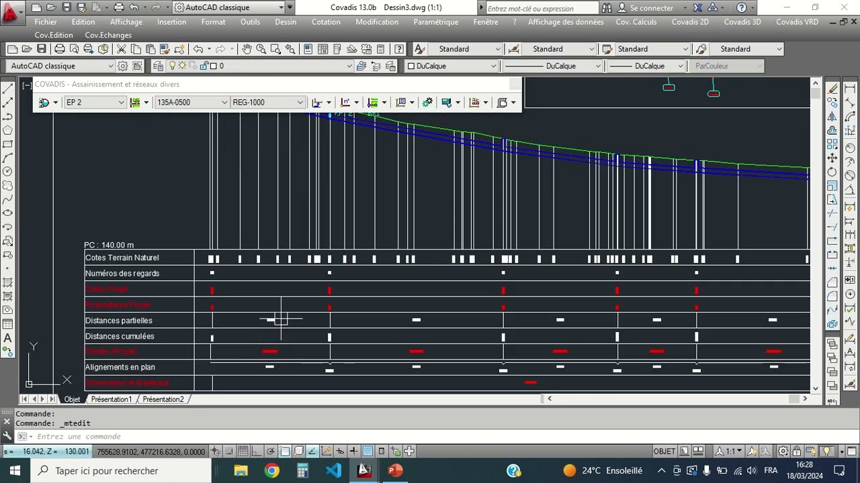The image size is (860, 483).
Task: Open the Cov. Calculs menu
Action: tap(636, 21)
